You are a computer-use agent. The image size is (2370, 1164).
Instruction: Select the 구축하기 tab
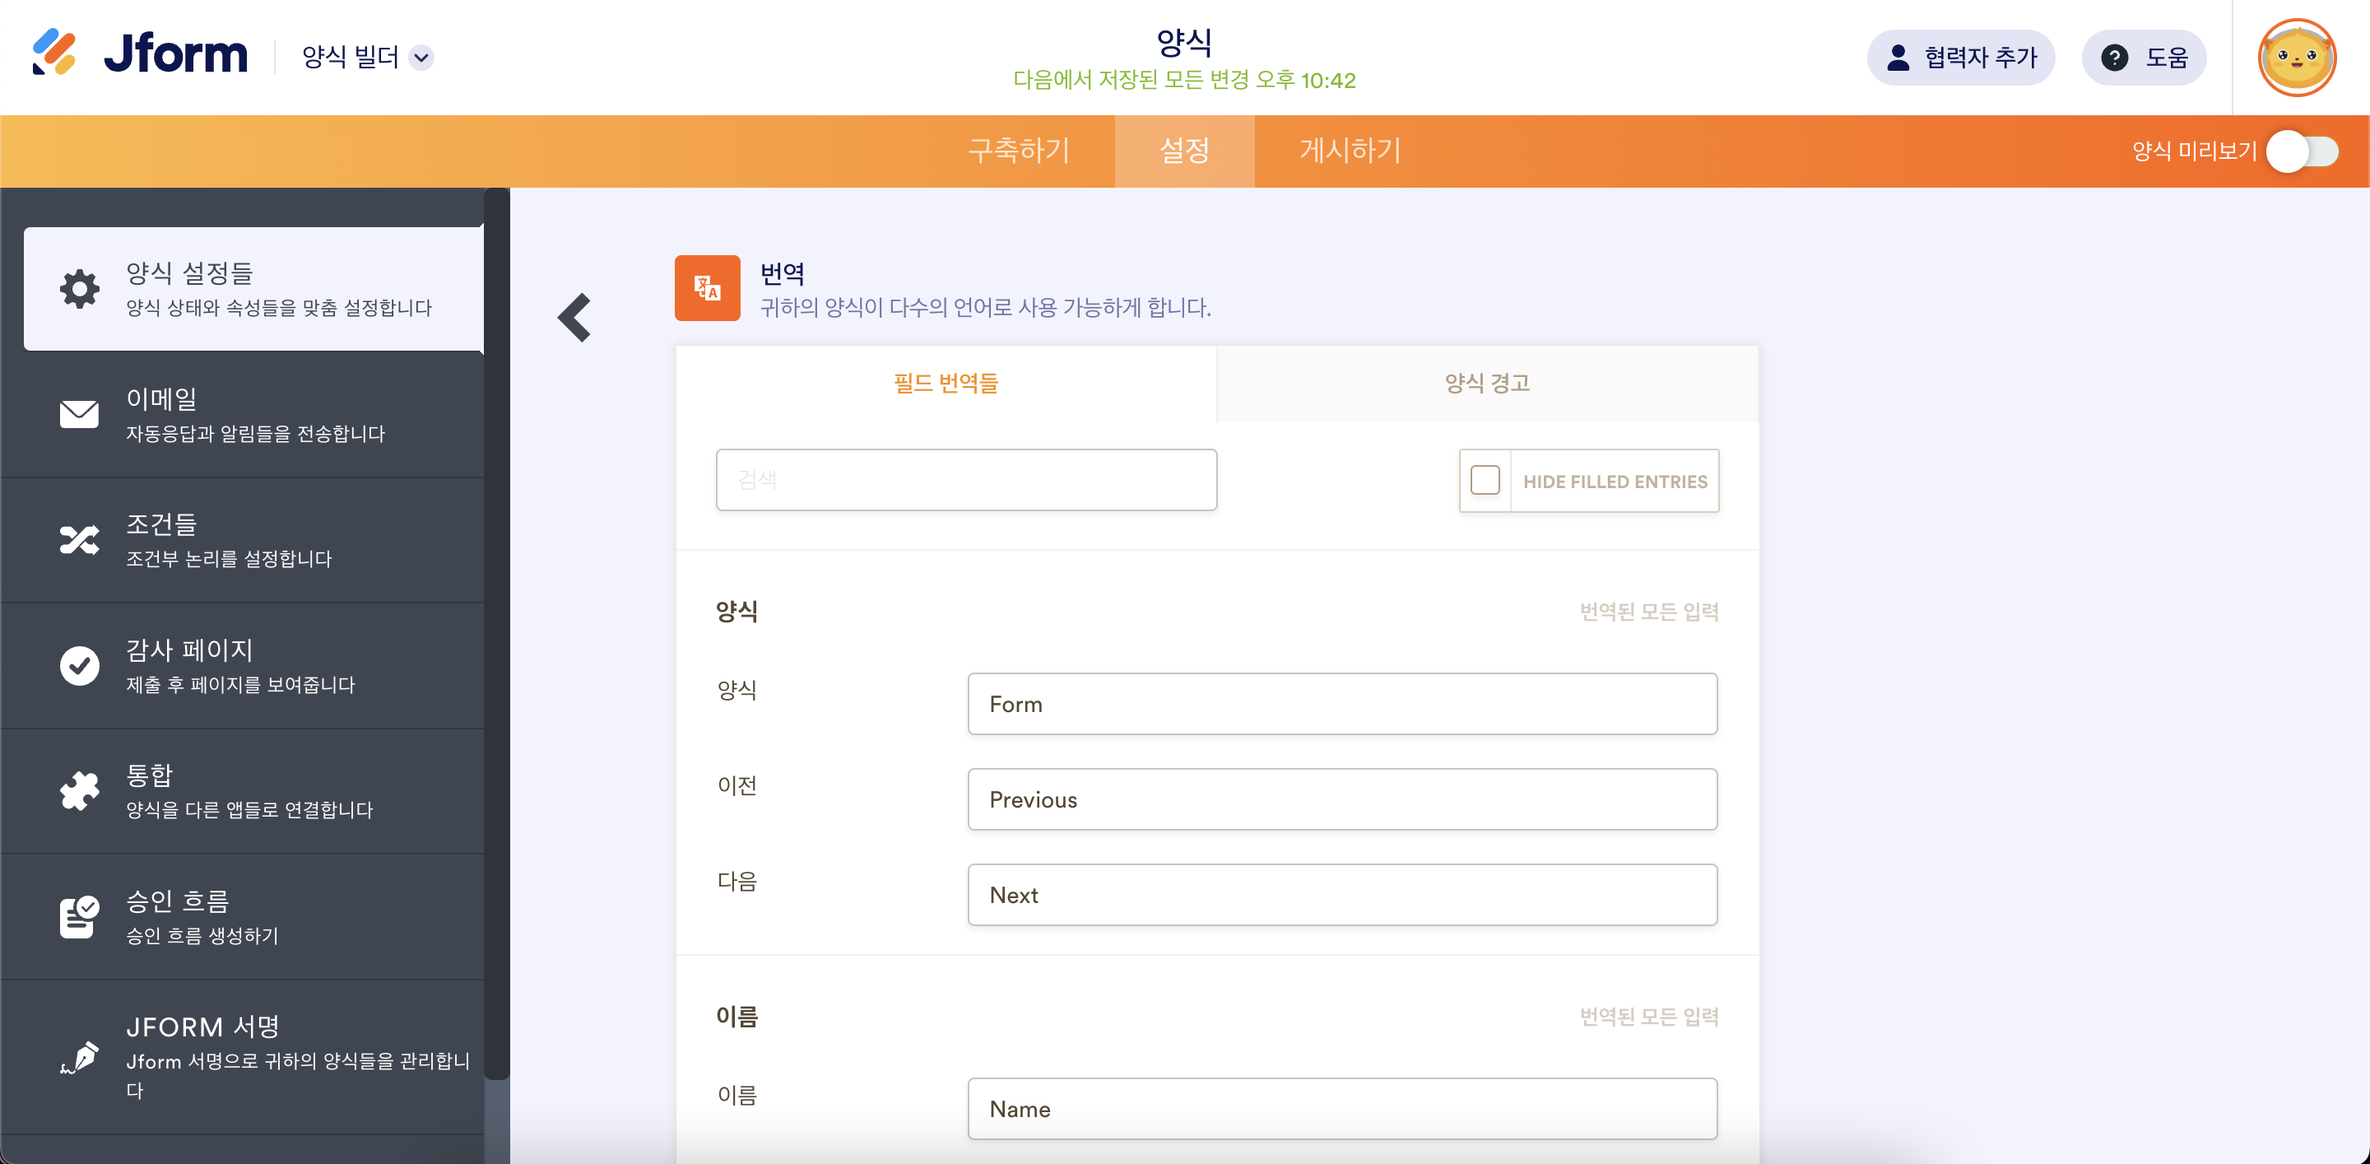1019,151
